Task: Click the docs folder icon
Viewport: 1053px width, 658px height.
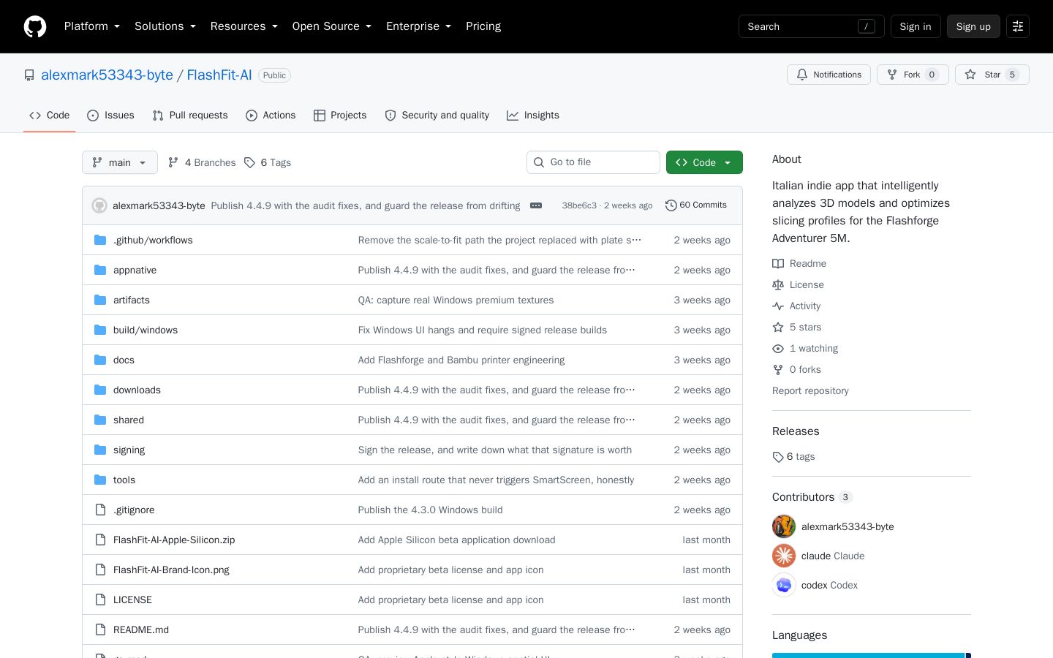Action: (100, 360)
